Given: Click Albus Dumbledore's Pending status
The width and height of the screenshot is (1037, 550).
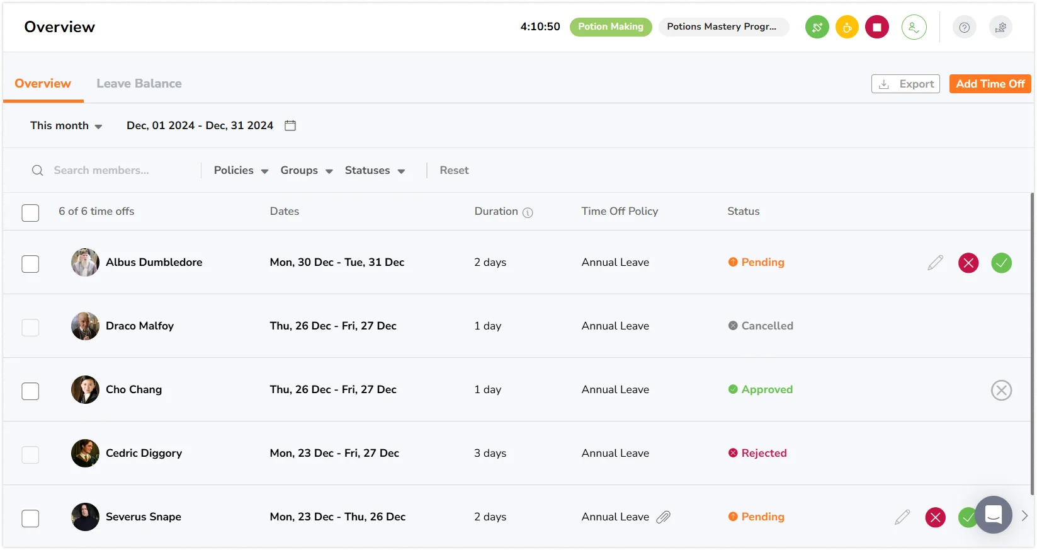Looking at the screenshot, I should coord(756,262).
